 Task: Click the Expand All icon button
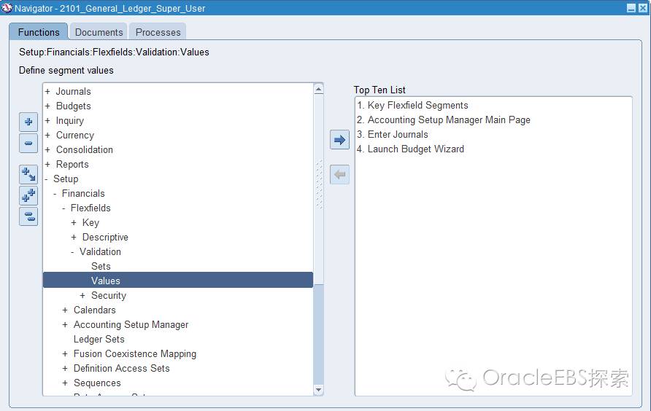pos(28,195)
